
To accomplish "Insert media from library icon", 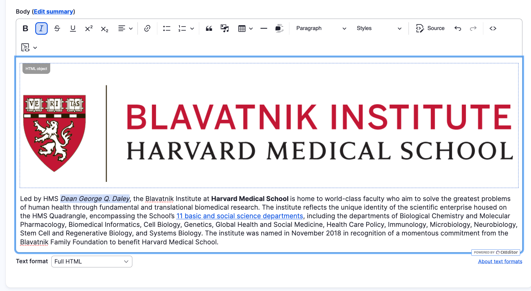I will (225, 28).
